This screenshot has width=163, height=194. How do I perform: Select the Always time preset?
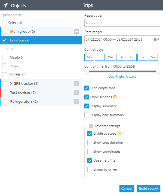(131, 77)
